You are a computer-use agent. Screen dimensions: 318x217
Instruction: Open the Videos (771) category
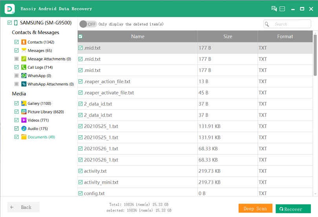[38, 120]
